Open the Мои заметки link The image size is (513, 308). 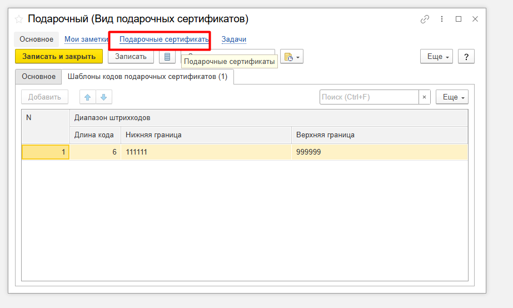pyautogui.click(x=86, y=39)
